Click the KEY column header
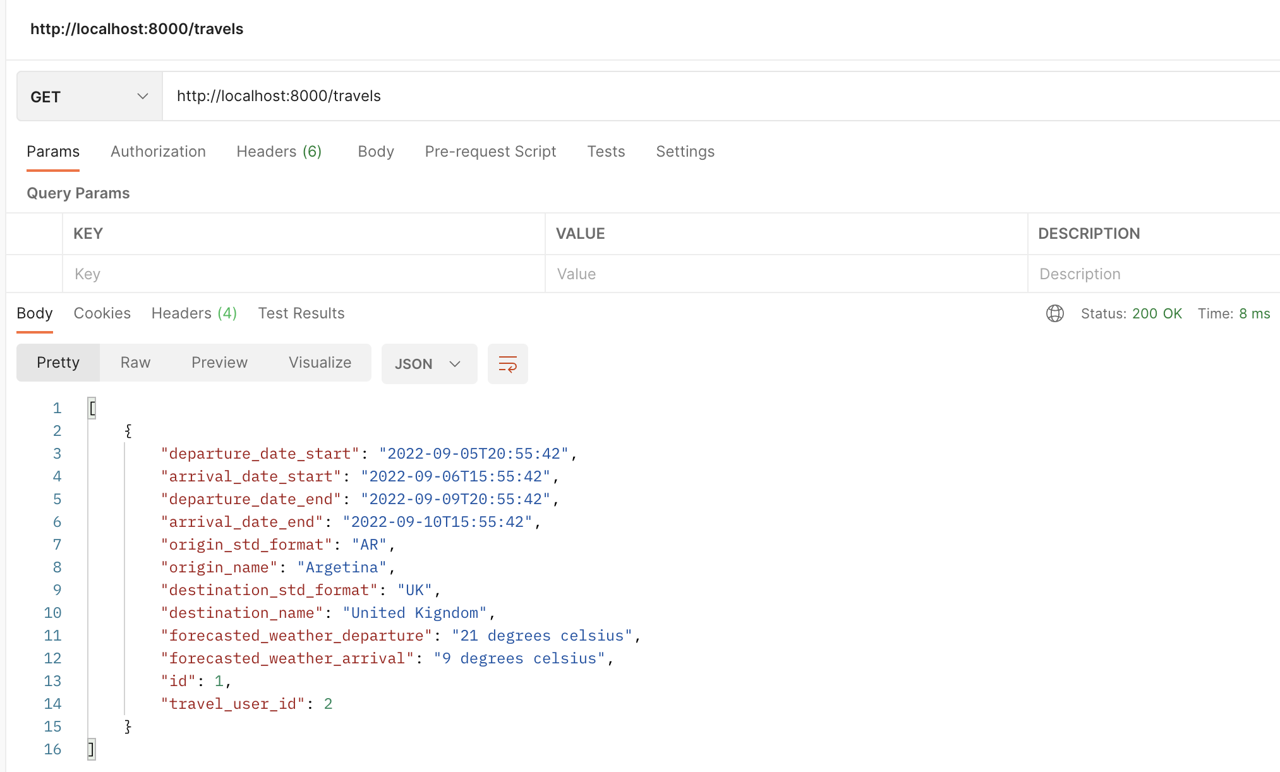 (x=88, y=234)
